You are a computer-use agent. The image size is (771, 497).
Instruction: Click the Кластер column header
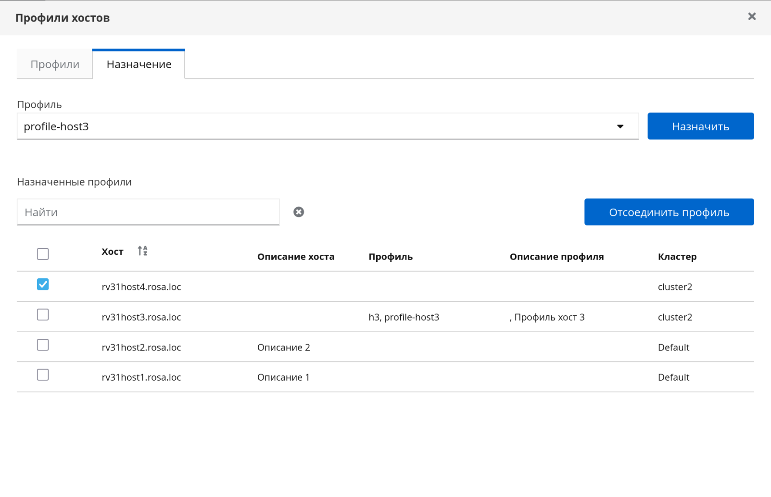click(677, 257)
